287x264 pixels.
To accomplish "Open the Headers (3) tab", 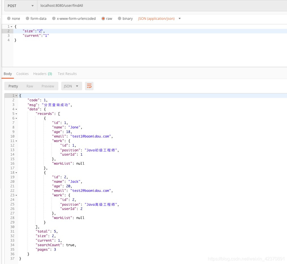I will point(42,74).
